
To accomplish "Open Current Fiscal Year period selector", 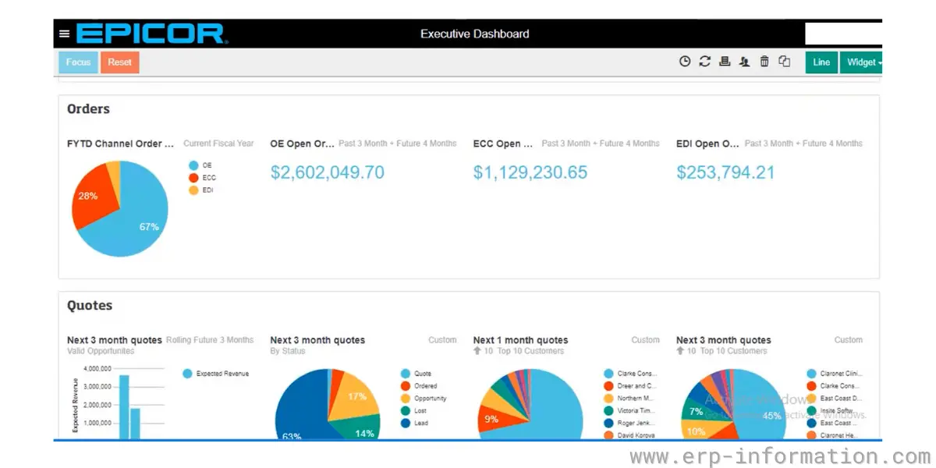I will coord(218,144).
